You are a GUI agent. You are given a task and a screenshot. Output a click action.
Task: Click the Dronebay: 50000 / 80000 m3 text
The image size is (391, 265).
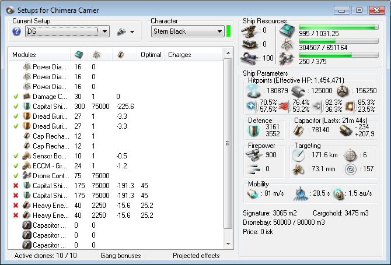click(284, 222)
